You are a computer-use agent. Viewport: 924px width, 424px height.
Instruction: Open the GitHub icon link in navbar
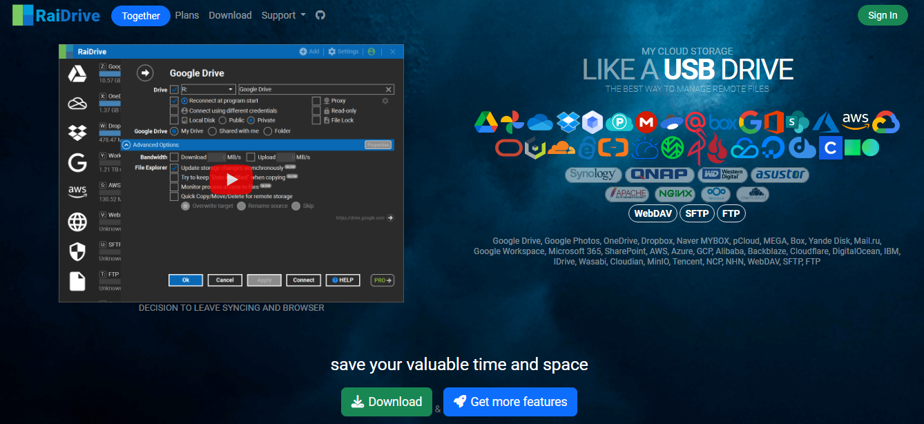pos(320,15)
